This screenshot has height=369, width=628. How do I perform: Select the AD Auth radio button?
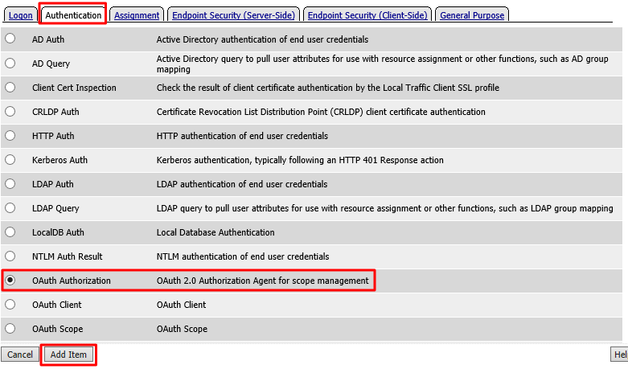(10, 39)
